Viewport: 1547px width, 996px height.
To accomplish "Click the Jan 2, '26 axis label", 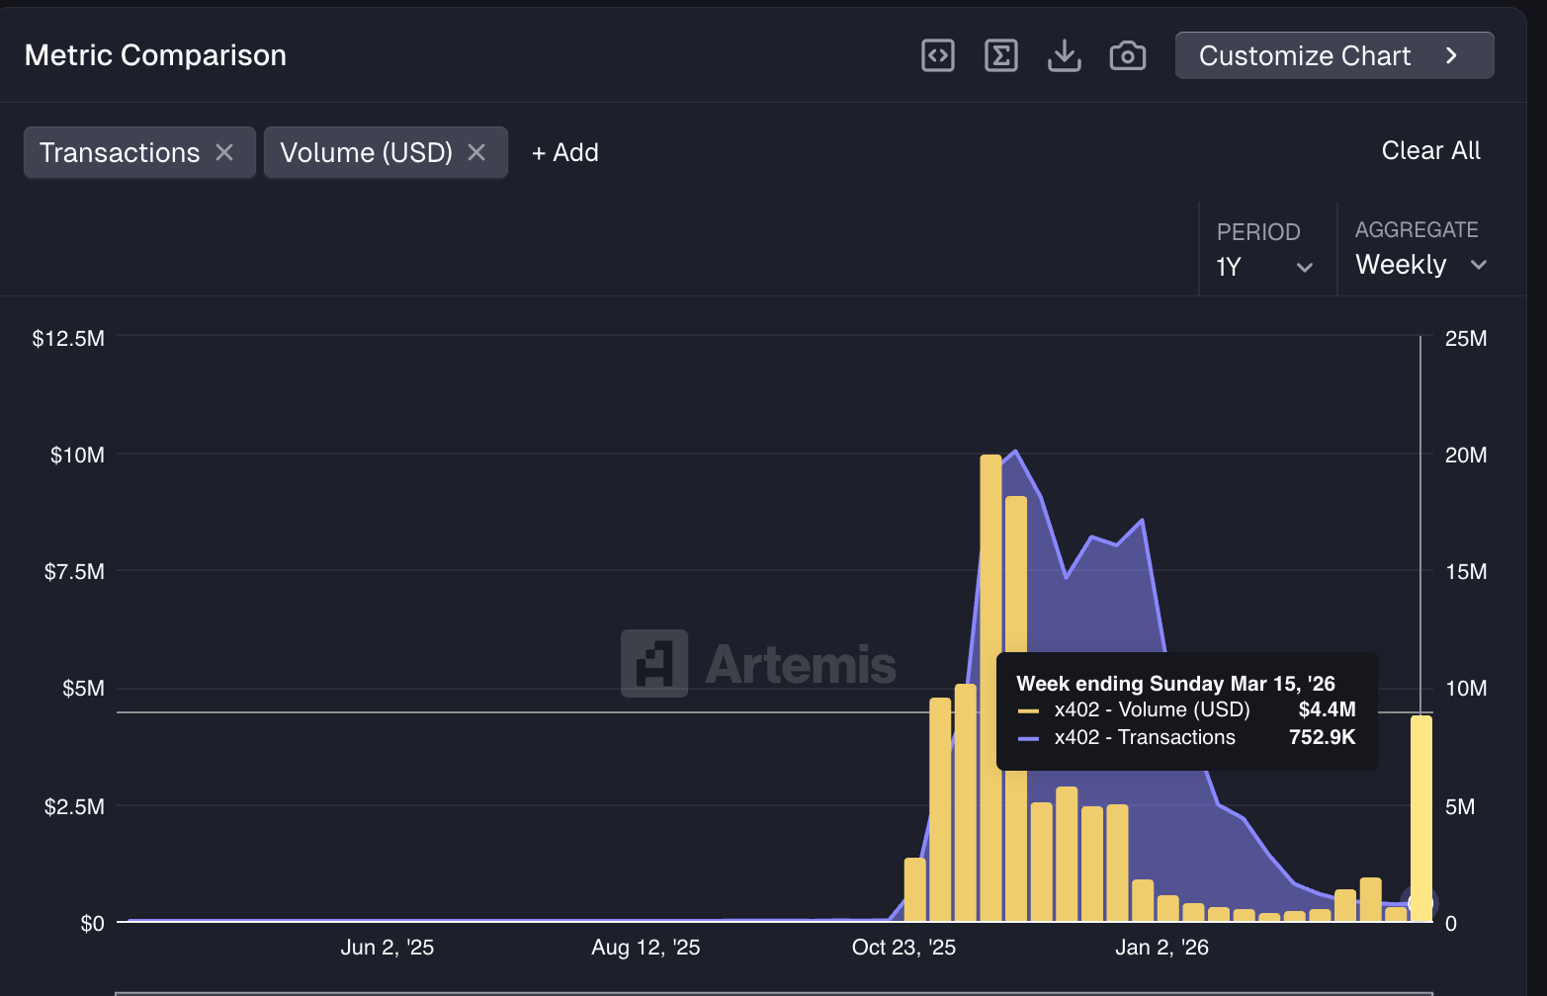I will click(x=1161, y=947).
